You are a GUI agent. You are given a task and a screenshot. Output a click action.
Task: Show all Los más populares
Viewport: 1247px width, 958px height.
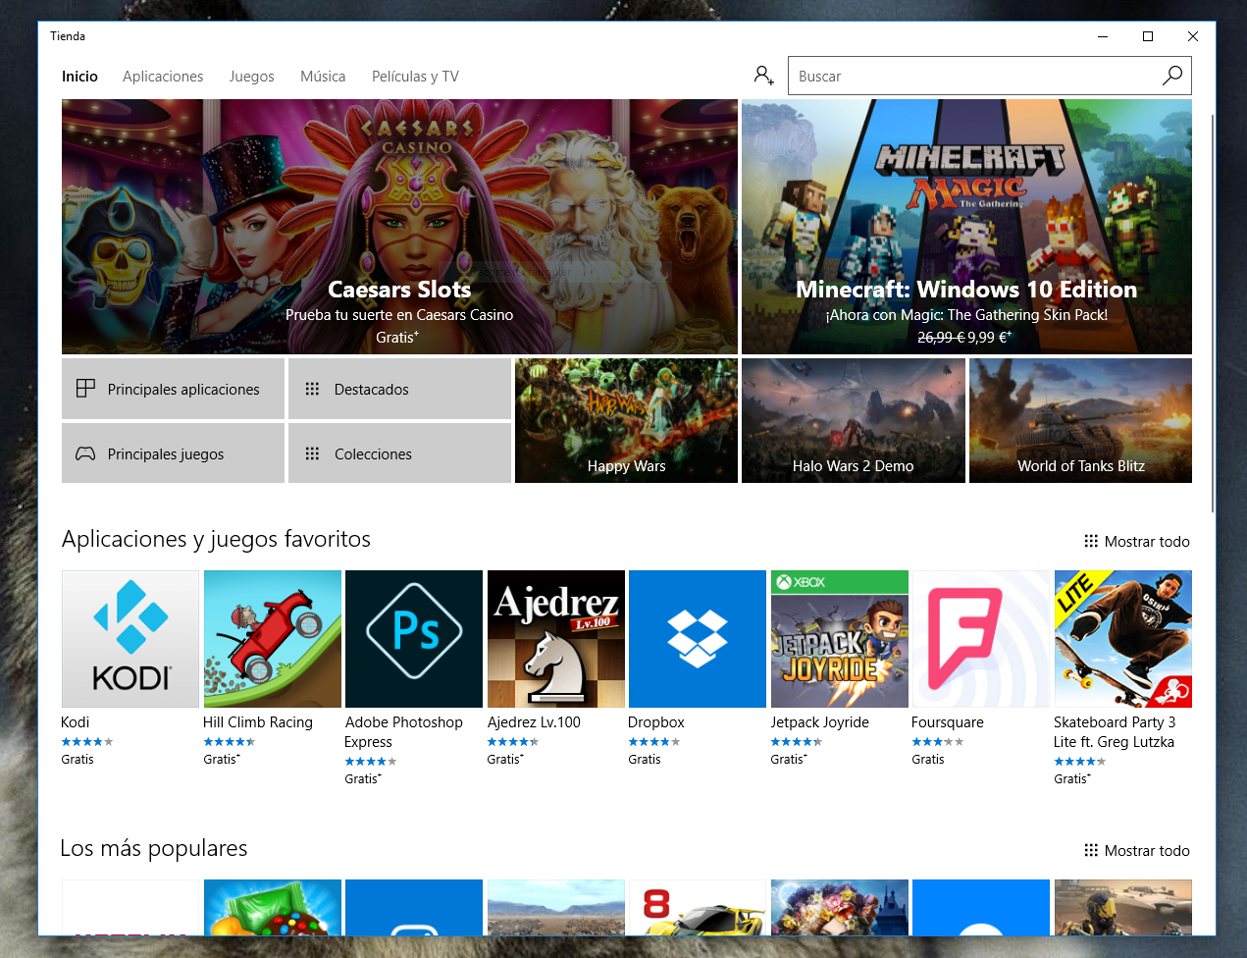click(x=1137, y=851)
